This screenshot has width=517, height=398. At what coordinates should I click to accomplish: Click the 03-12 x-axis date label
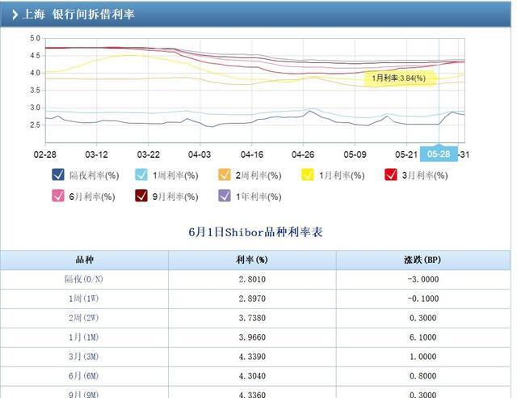[x=96, y=155]
